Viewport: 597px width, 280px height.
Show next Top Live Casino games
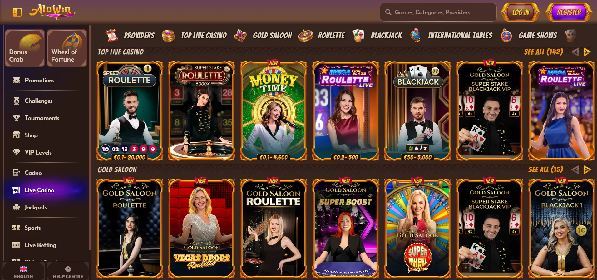(x=587, y=52)
